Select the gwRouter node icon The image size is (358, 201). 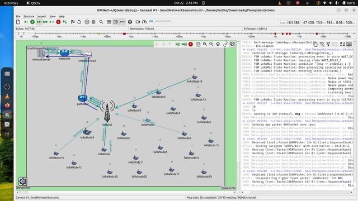tap(83, 98)
